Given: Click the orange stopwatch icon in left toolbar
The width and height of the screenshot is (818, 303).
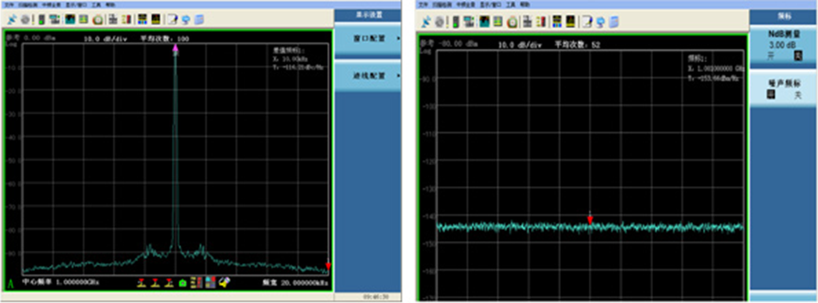Looking at the screenshot, I should pyautogui.click(x=97, y=20).
